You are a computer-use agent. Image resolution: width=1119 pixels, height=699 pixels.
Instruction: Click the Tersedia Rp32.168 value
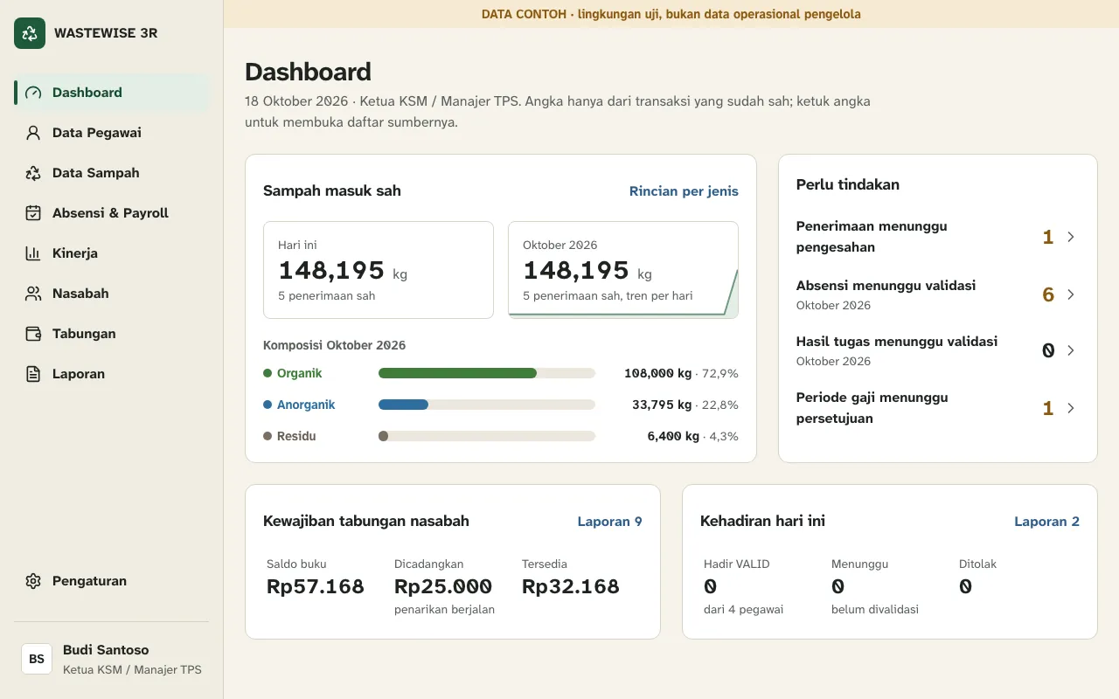tap(571, 586)
